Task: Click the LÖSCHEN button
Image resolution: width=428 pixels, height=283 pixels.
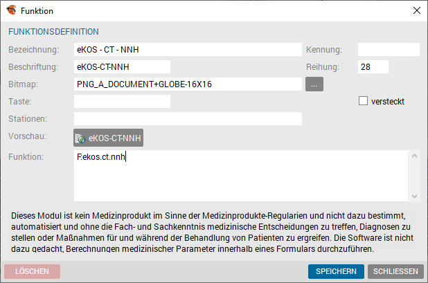Action: [33, 271]
